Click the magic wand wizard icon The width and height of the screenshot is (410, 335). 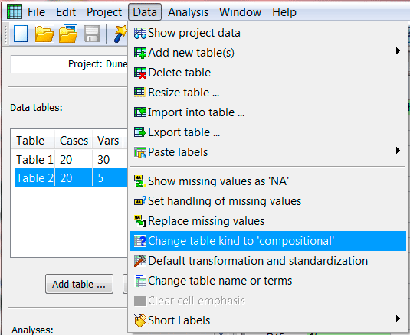point(120,34)
